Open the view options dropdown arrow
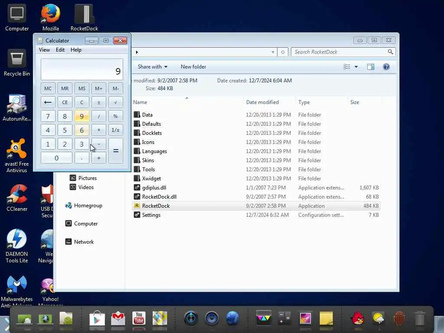 (x=356, y=67)
